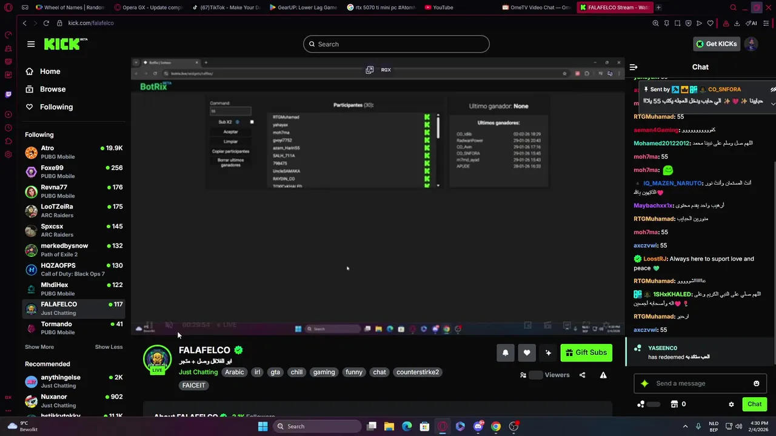
Task: Open HQZAOFPS channel in Following list
Action: (73, 269)
